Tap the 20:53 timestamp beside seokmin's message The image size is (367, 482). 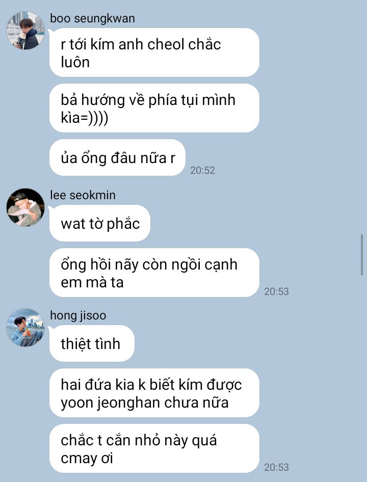(276, 291)
